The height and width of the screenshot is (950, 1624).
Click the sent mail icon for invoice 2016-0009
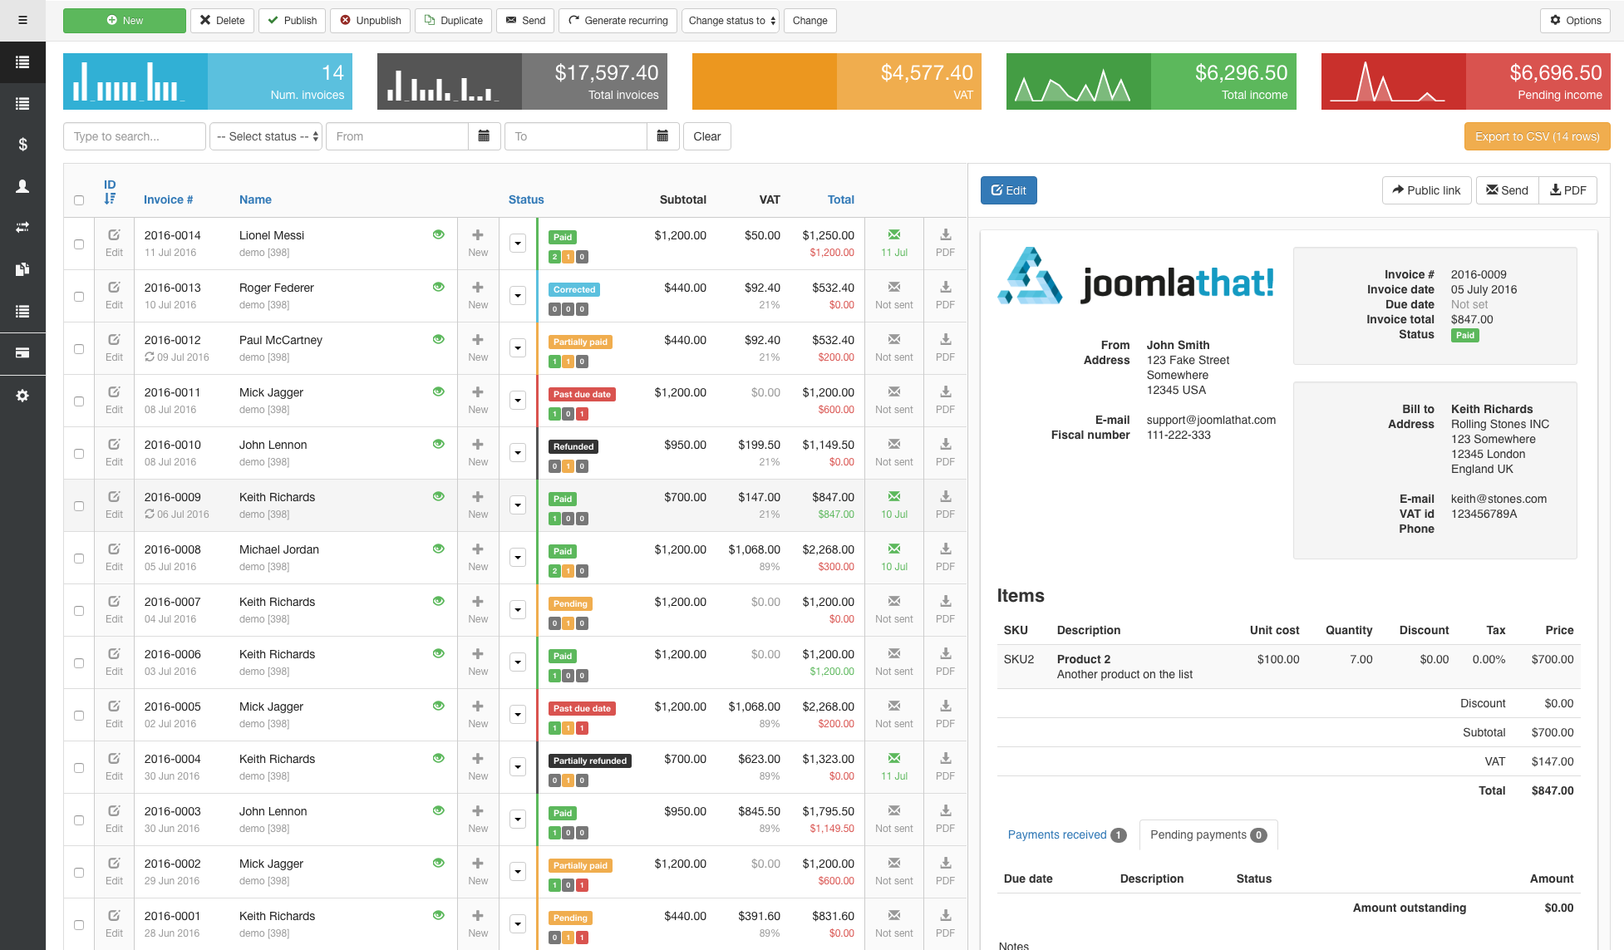click(x=894, y=496)
